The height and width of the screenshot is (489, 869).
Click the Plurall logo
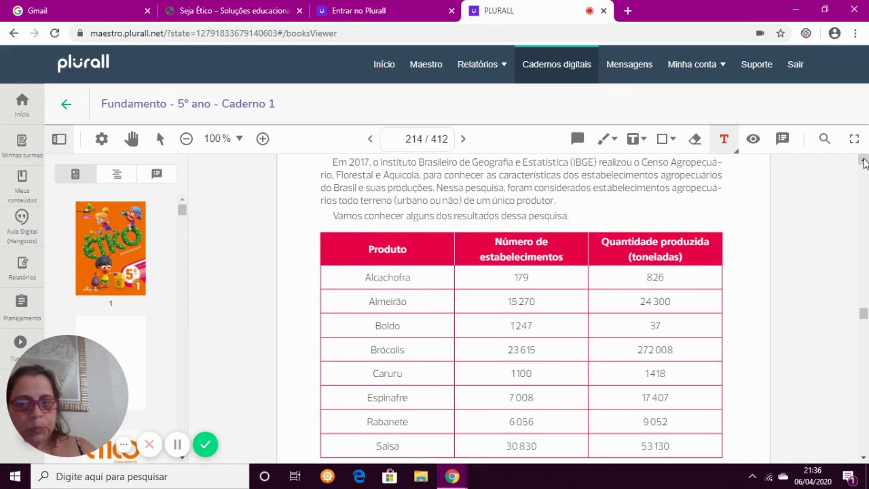point(83,63)
